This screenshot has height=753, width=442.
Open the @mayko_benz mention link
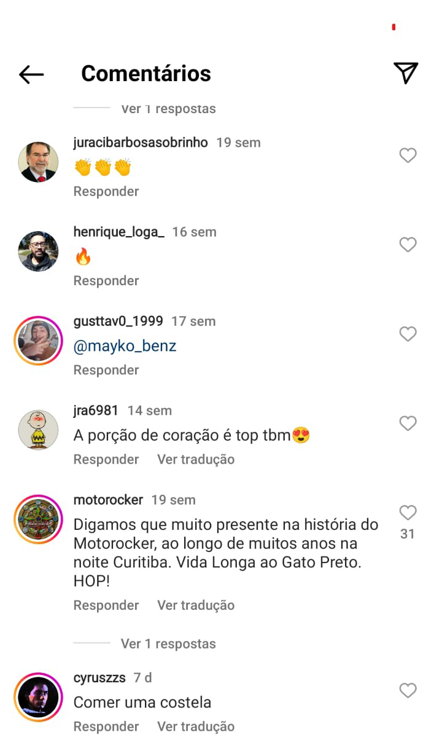pyautogui.click(x=125, y=346)
